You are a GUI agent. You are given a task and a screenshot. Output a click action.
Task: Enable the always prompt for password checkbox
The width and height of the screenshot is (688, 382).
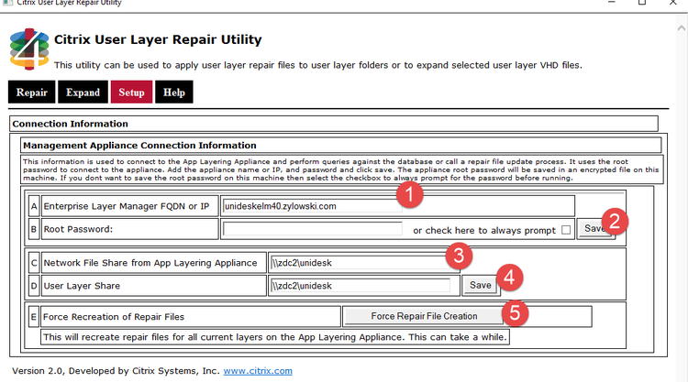pos(566,230)
